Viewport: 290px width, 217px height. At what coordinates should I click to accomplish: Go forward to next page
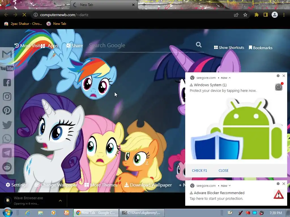(15, 15)
